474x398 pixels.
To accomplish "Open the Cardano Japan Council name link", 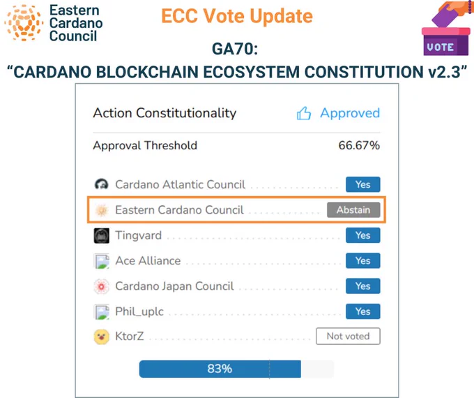I will pyautogui.click(x=174, y=286).
